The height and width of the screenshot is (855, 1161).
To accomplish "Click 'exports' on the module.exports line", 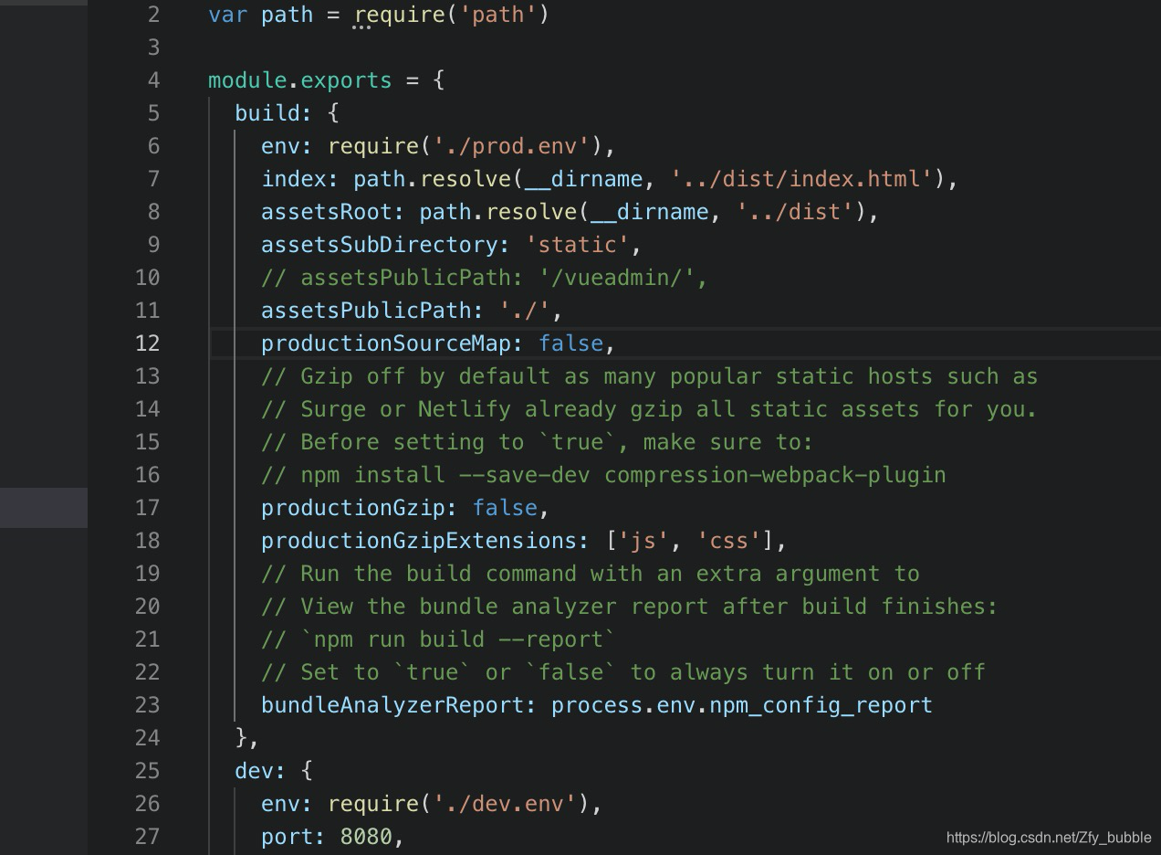I will click(346, 80).
